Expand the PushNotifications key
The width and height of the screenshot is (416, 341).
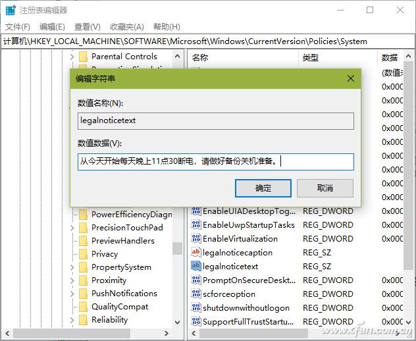point(72,294)
